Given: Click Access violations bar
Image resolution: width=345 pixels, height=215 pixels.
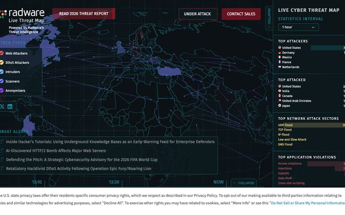Looking at the screenshot, I should pyautogui.click(x=326, y=163).
